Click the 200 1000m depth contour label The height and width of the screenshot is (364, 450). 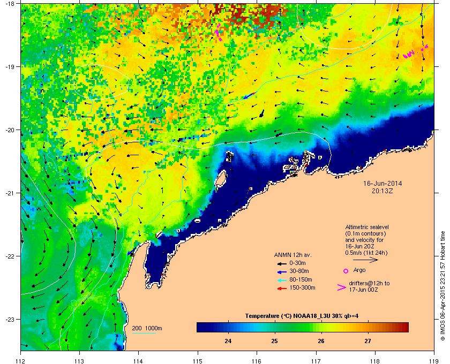[147, 329]
